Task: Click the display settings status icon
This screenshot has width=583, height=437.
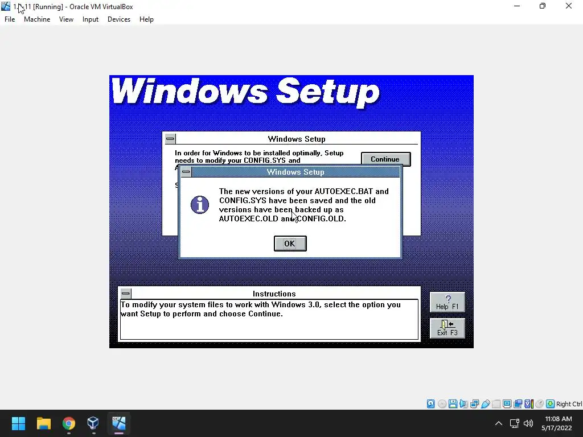Action: (x=507, y=404)
